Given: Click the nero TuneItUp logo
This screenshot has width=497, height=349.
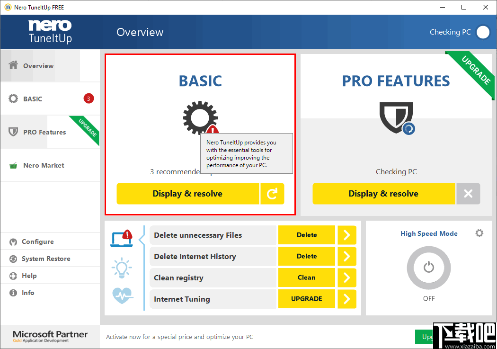Looking at the screenshot, I should pyautogui.click(x=50, y=31).
